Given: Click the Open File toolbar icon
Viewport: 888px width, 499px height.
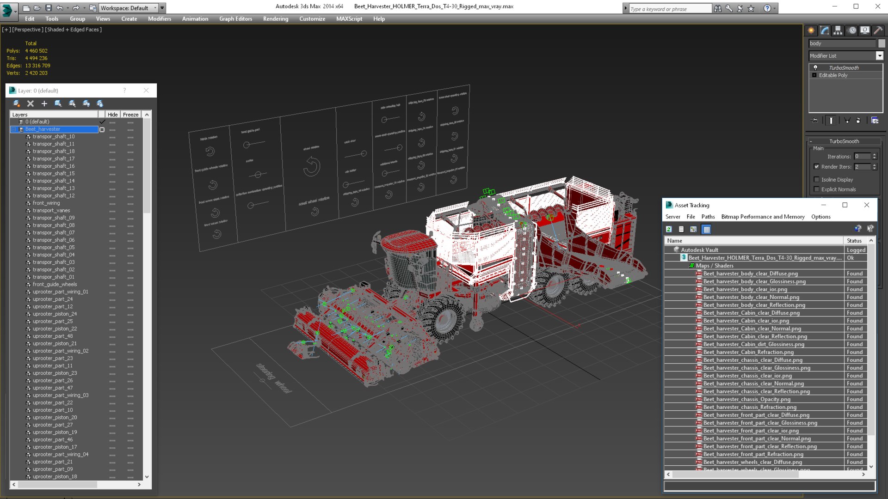Looking at the screenshot, I should [37, 8].
